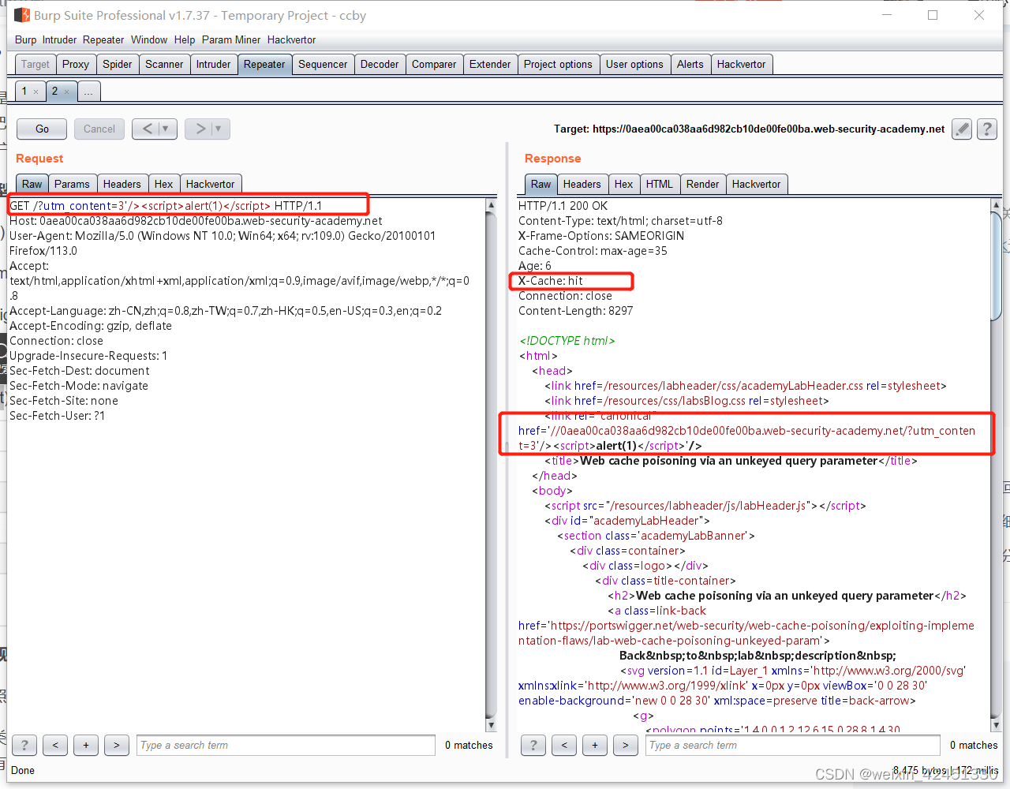
Task: Open the Window menu
Action: tap(149, 39)
